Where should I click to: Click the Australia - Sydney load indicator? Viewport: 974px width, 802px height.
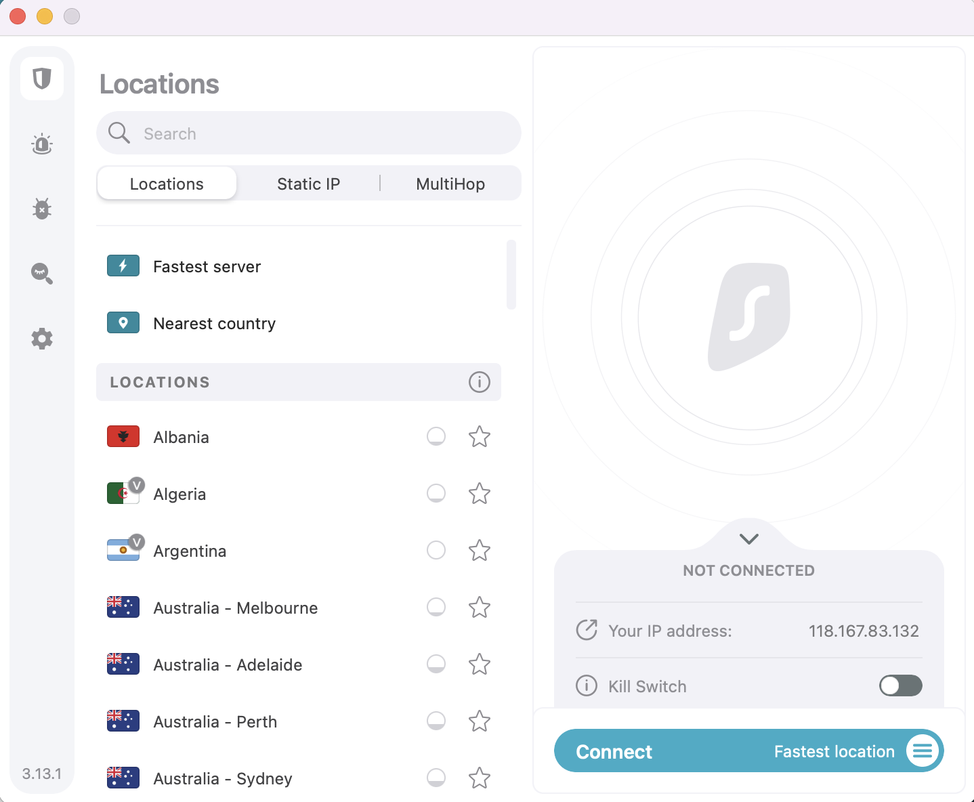436,778
